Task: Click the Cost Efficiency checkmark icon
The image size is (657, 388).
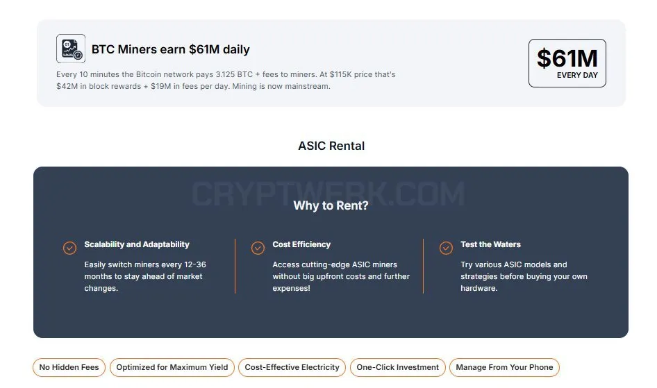Action: pos(258,248)
